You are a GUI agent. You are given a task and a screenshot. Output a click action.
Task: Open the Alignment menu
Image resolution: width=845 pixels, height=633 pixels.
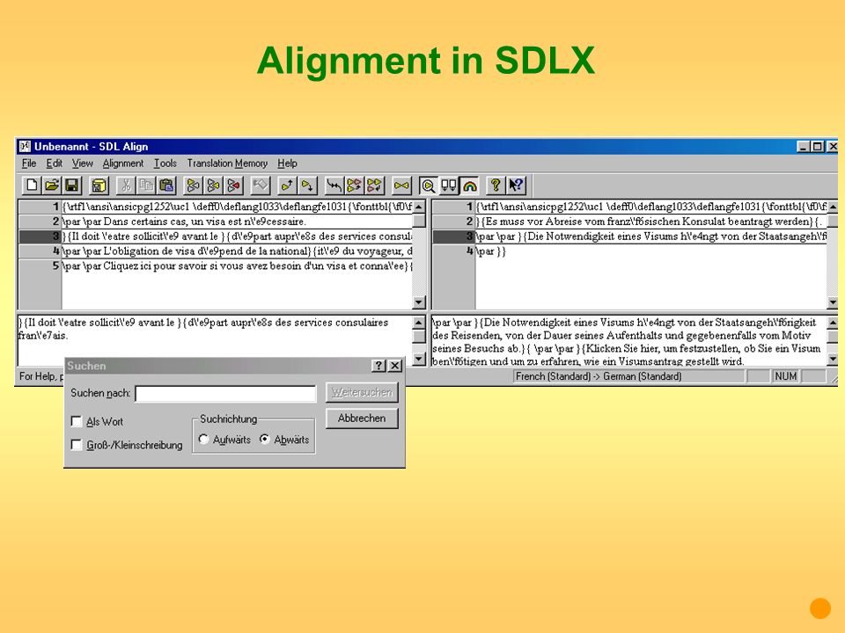[x=123, y=164]
